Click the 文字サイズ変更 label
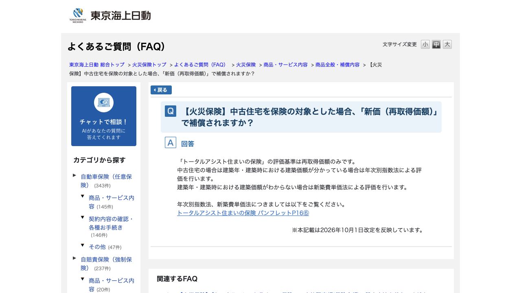The image size is (521, 293). pyautogui.click(x=400, y=44)
